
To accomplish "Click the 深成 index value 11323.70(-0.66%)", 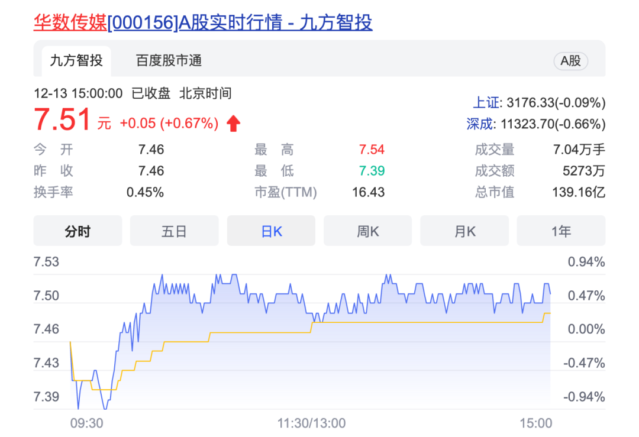I will point(553,124).
